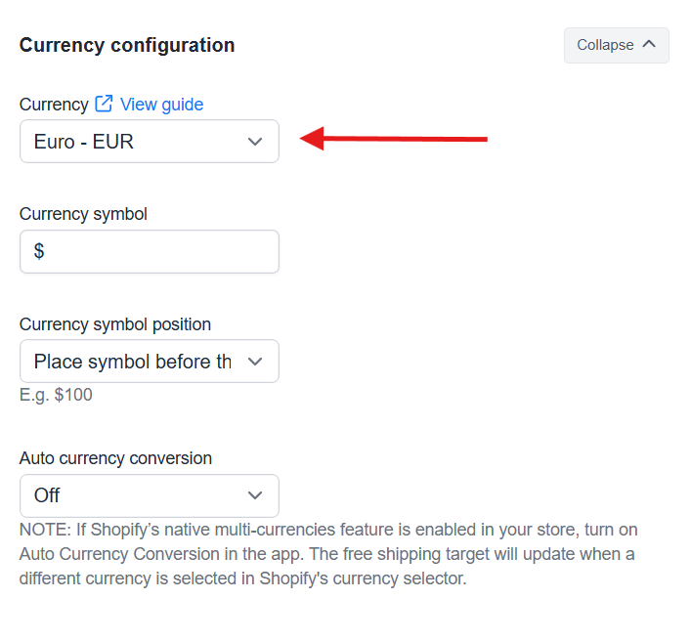This screenshot has width=691, height=642.
Task: Open the Euro - EUR currency dropdown
Action: pos(150,142)
